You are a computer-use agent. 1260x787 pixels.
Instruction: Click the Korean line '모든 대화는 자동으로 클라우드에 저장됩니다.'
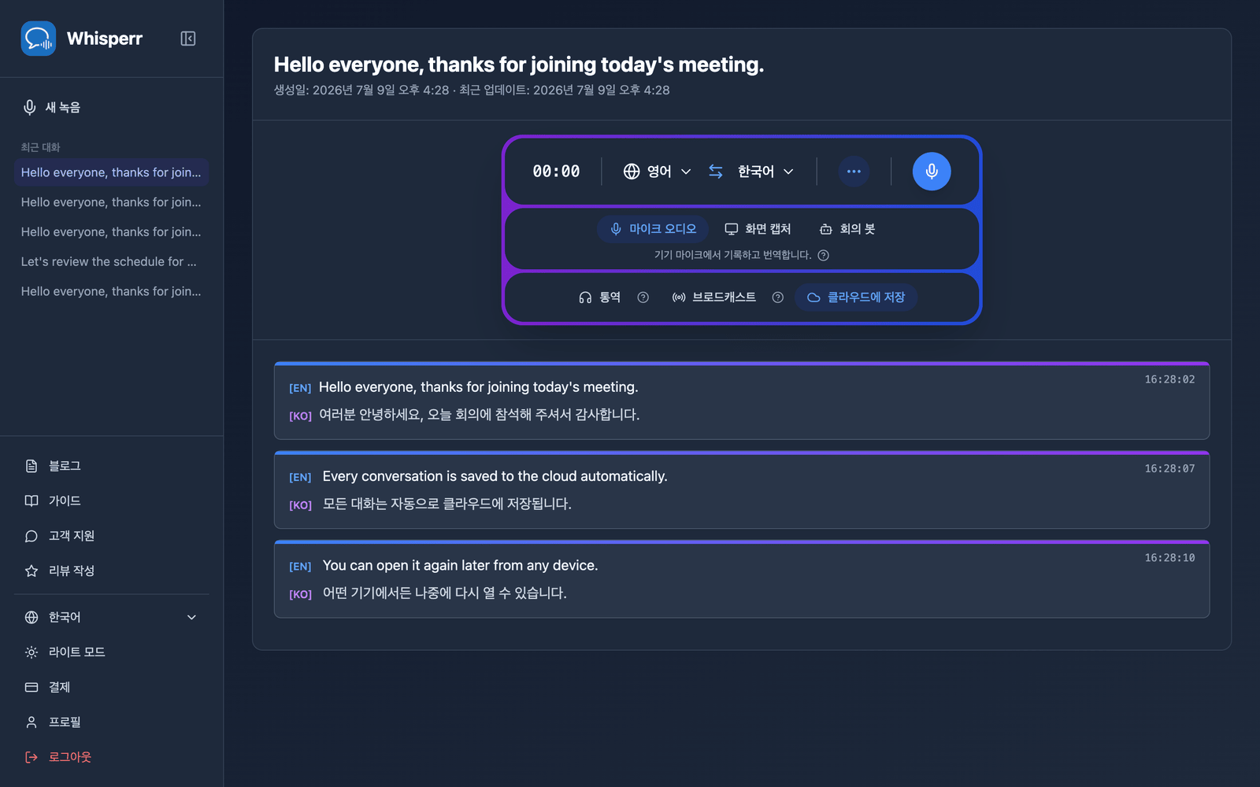[447, 504]
